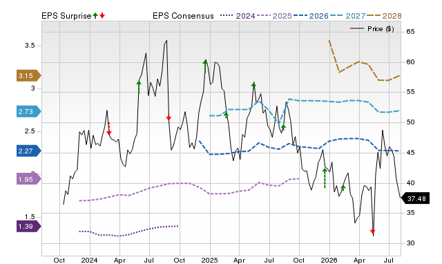The image size is (442, 264).
Task: Click the 2026 EPS consensus legend entry
Action: pos(311,16)
